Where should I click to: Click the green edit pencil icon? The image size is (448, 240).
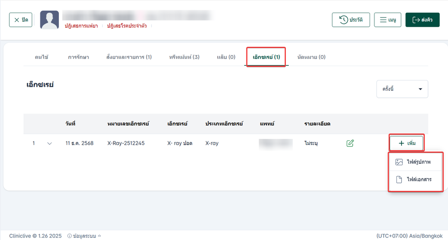350,143
